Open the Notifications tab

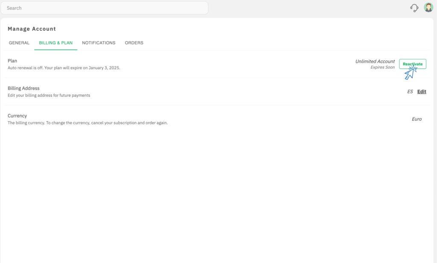pyautogui.click(x=99, y=43)
